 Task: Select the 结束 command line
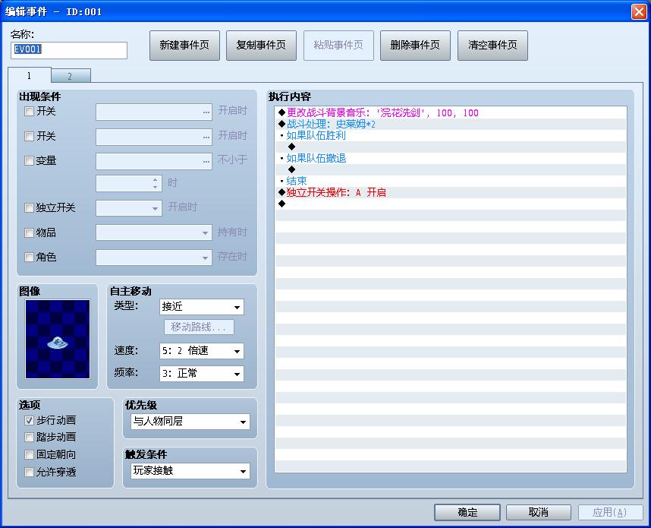pos(451,181)
